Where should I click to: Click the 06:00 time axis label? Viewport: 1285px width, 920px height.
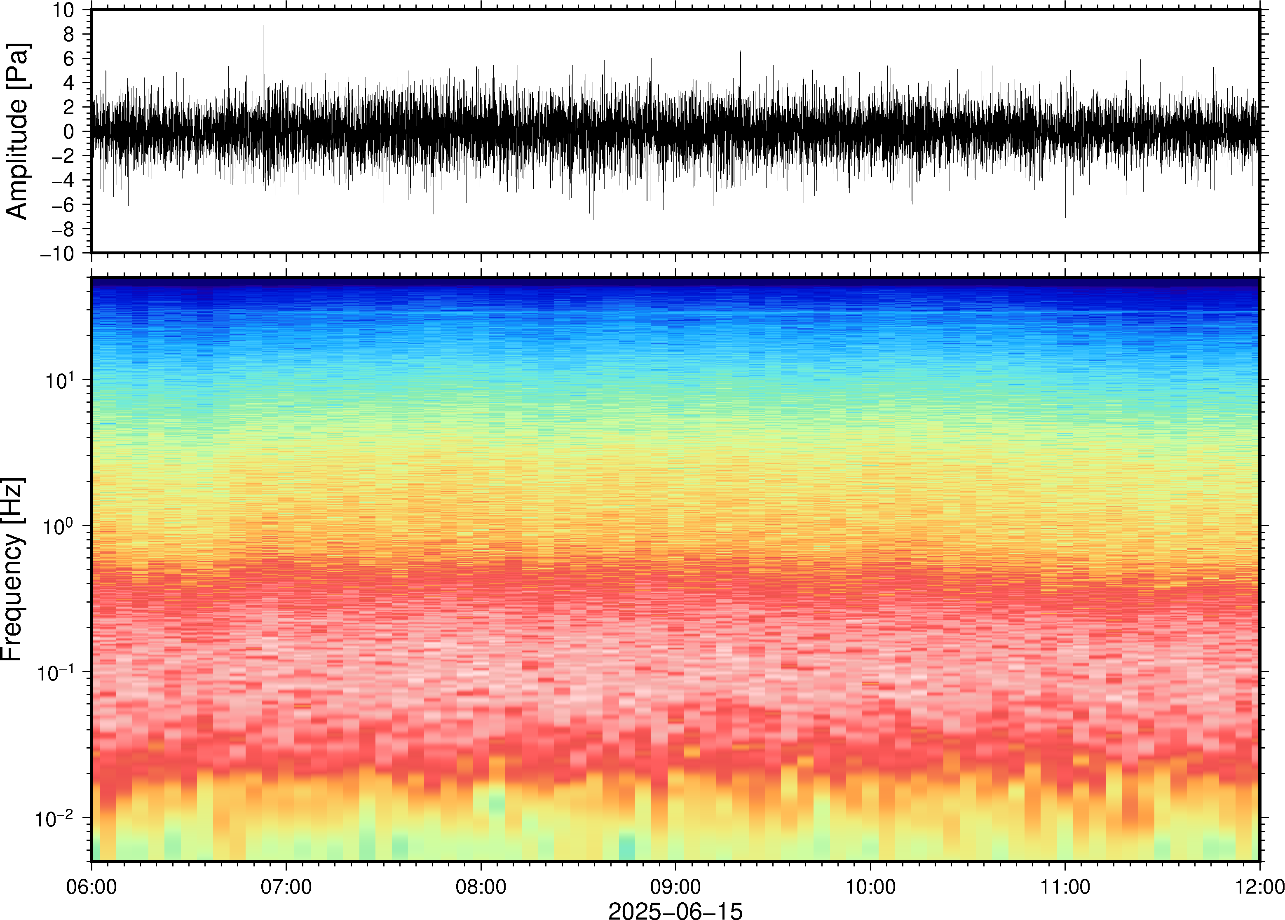pos(91,887)
